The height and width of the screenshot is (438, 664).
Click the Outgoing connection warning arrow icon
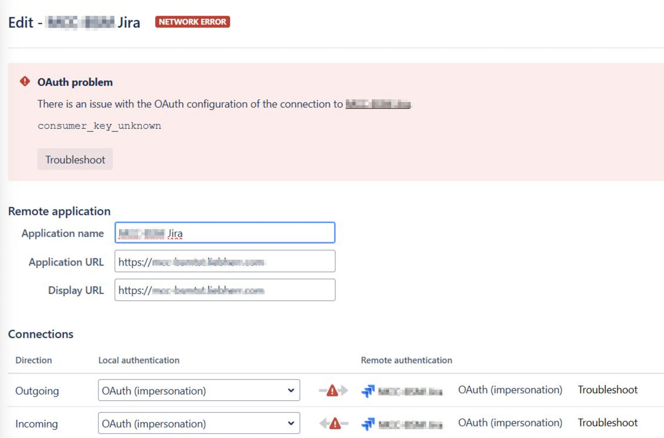(x=333, y=390)
